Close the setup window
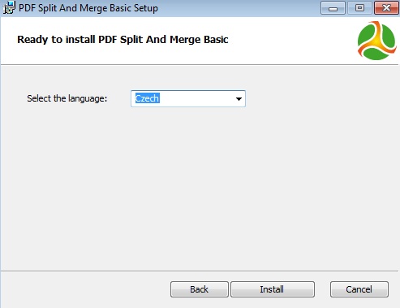This screenshot has height=308, width=400. [386, 8]
